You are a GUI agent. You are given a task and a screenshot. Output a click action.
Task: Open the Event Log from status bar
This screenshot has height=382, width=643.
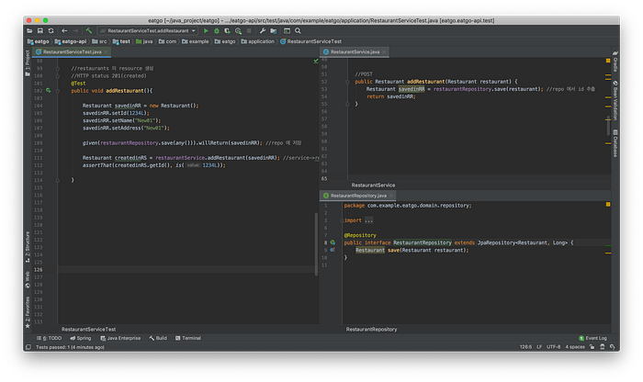(594, 338)
